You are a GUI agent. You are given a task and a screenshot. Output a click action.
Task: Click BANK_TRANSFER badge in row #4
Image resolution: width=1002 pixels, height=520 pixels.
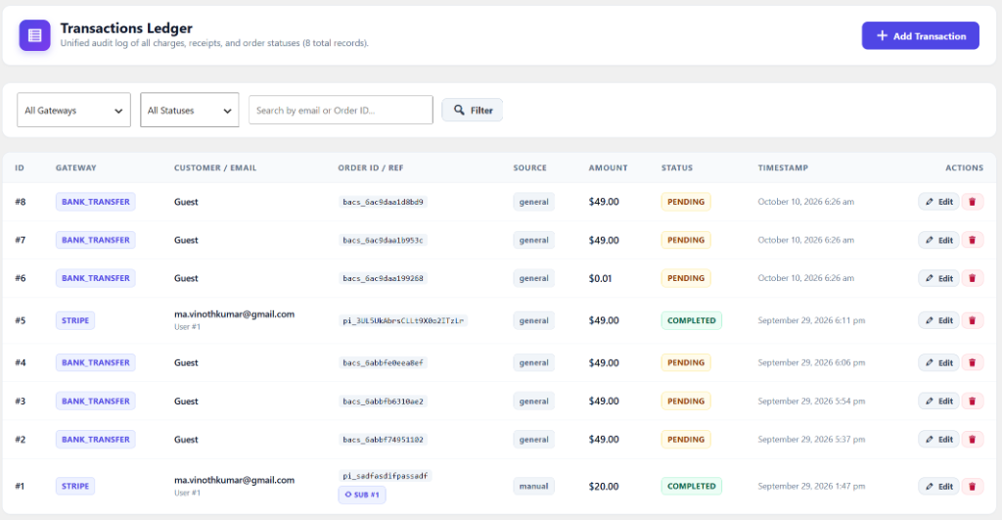tap(95, 362)
